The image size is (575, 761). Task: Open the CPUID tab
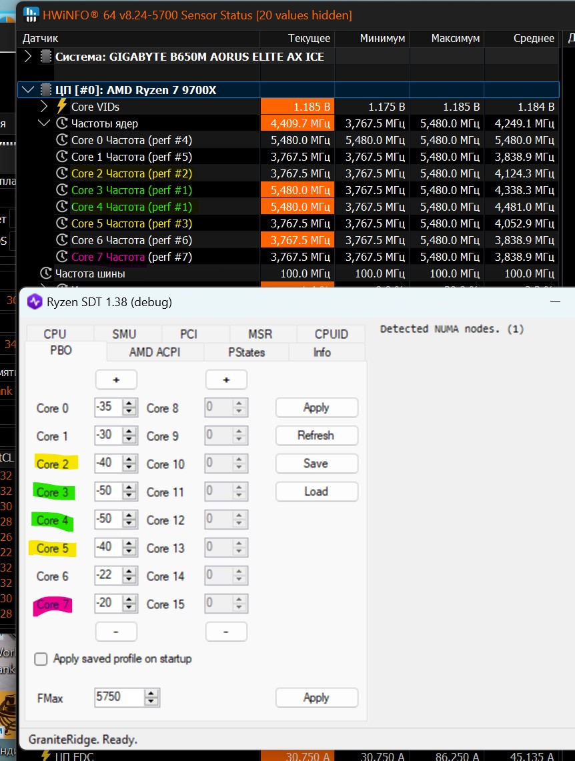pos(332,334)
